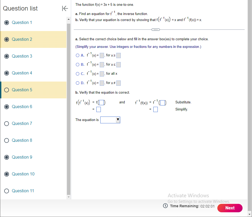Click the Next button
The width and height of the screenshot is (252, 217).
(x=230, y=208)
